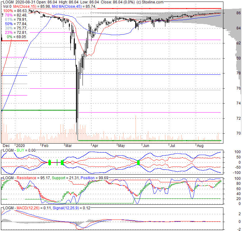Click the 82 price axis label
Screen dimensions: 242x231
tap(239, 43)
